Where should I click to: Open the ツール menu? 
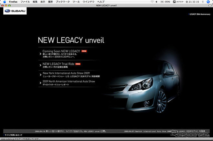[76, 2]
